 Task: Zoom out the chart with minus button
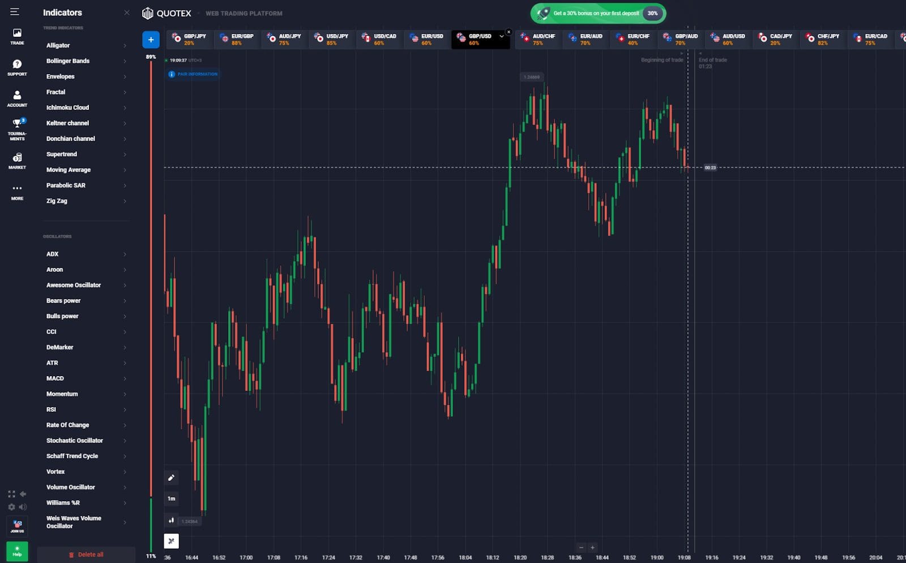(581, 547)
